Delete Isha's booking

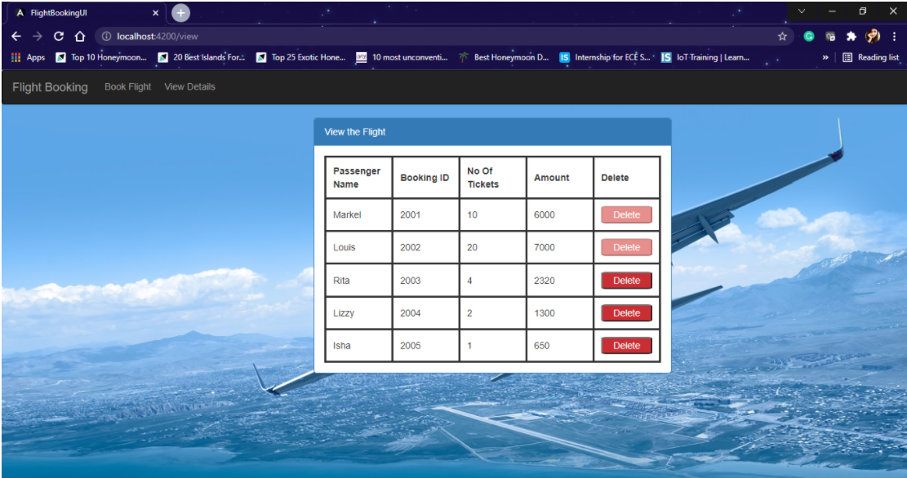[625, 345]
